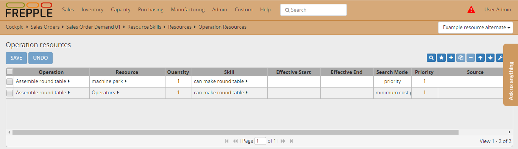The width and height of the screenshot is (518, 149).
Task: Open arrow beside skill in machine park row
Action: (x=247, y=81)
